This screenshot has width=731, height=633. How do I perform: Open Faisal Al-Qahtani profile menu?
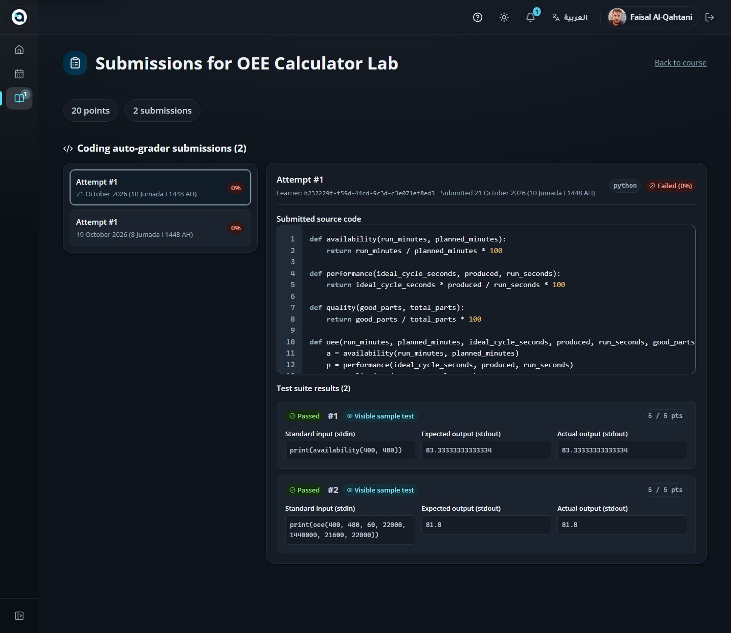point(653,17)
